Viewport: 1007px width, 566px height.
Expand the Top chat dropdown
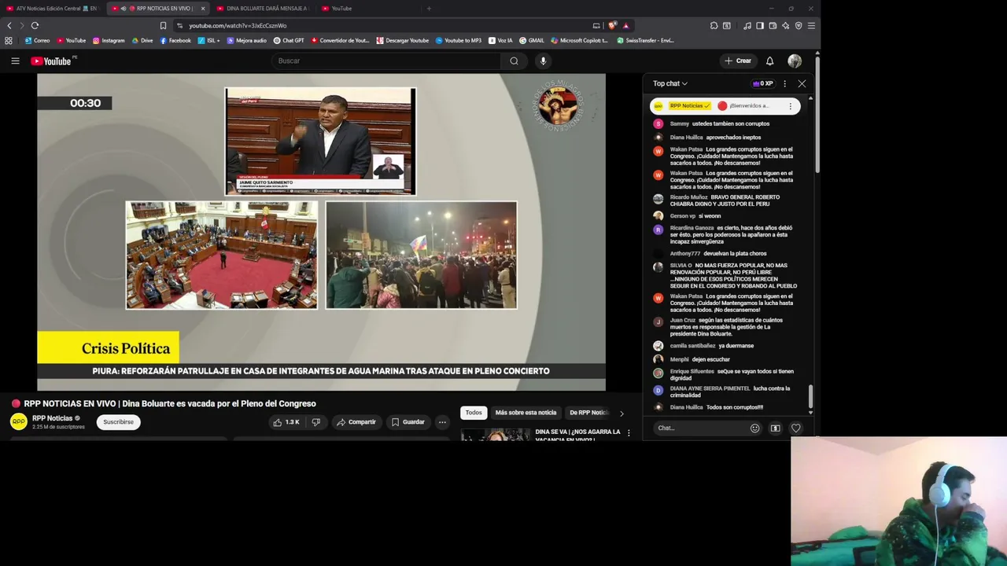pyautogui.click(x=669, y=83)
